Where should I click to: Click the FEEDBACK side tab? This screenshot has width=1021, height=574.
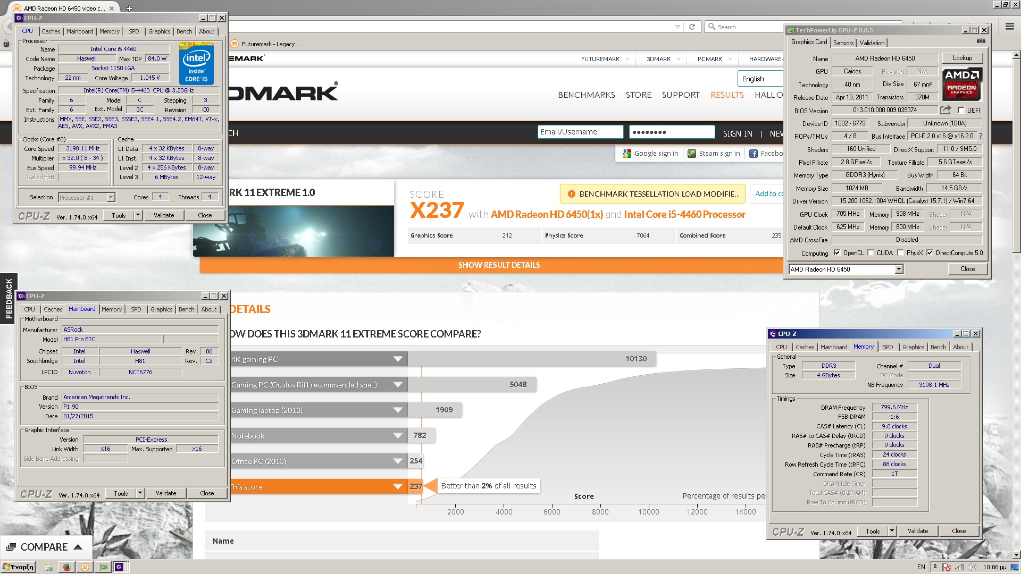point(9,299)
